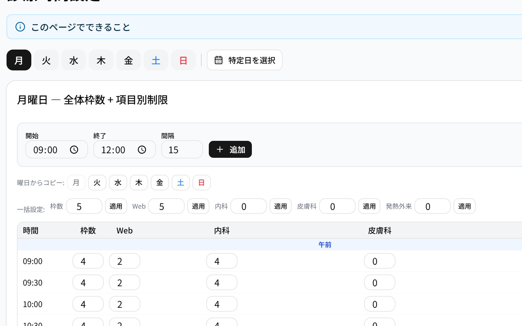Focus the bulk 皮膚科 input field
The image size is (522, 326).
337,206
